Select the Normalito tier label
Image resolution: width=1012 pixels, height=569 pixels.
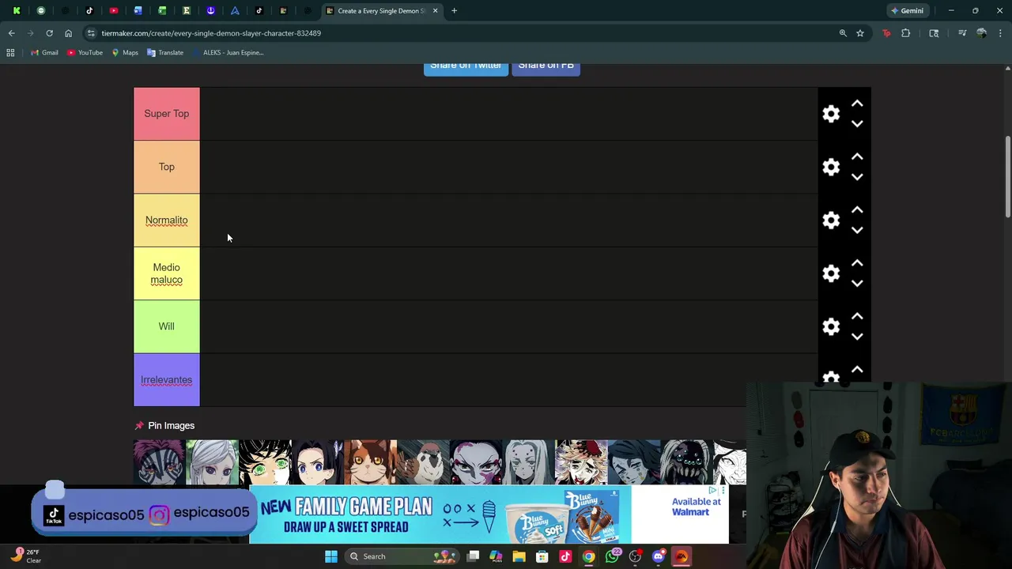click(167, 220)
